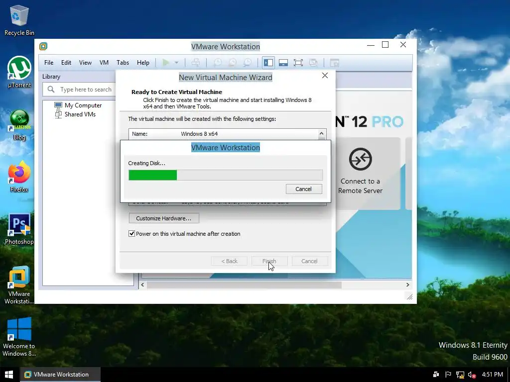
Task: Select the µTorrent desktop shortcut
Action: [x=19, y=73]
